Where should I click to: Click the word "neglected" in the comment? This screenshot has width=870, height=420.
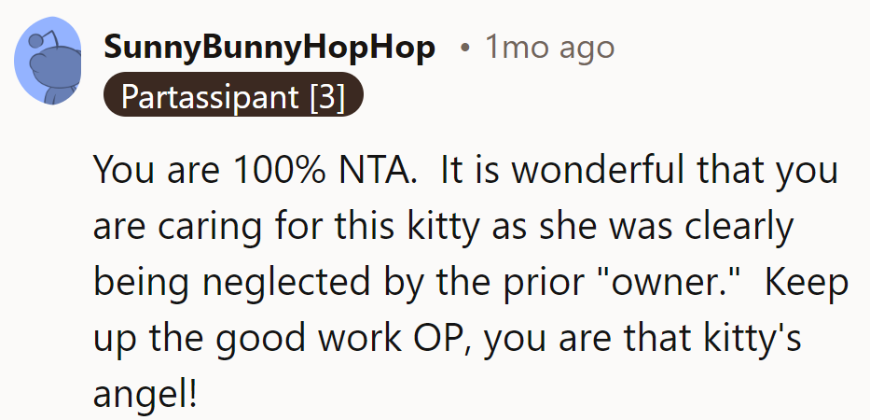(x=293, y=283)
